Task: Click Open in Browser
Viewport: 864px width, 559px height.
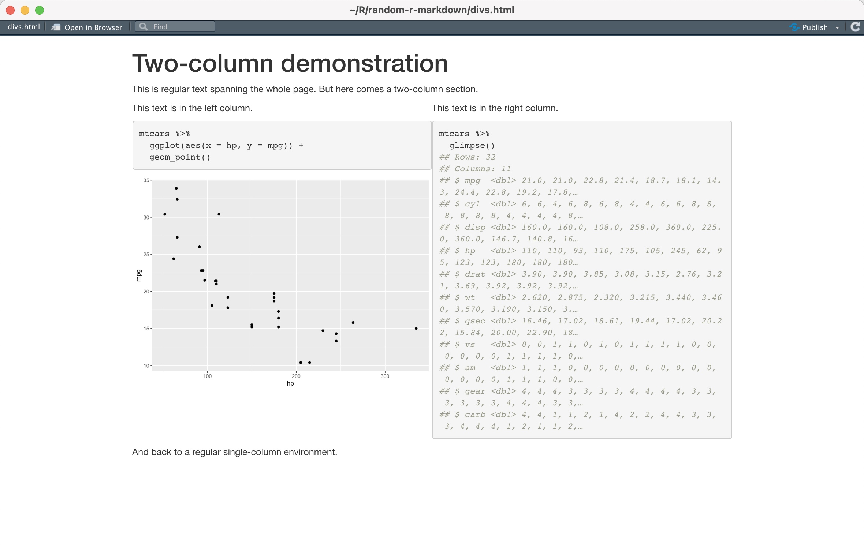Action: pyautogui.click(x=93, y=27)
